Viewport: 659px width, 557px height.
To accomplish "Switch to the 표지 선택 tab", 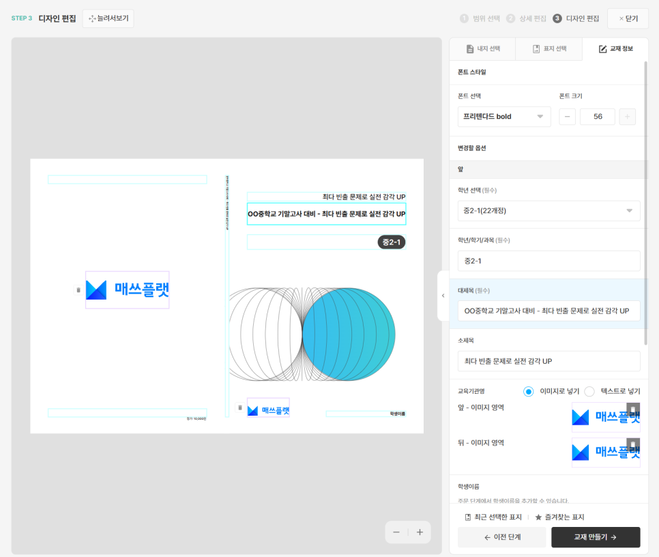I will click(549, 48).
